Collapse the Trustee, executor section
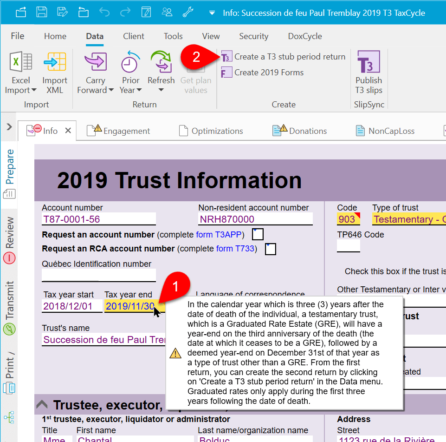This screenshot has height=442, width=446. (42, 404)
